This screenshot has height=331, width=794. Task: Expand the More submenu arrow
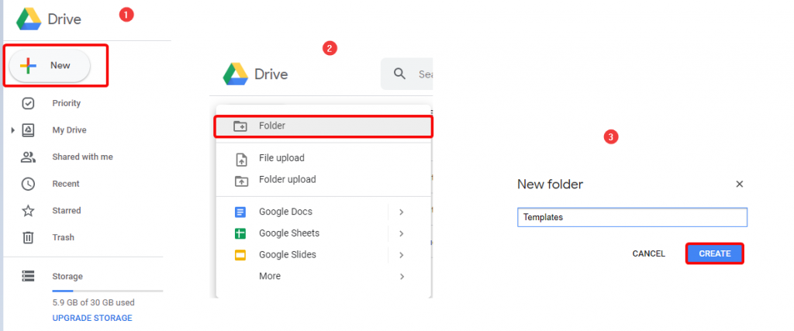click(x=402, y=276)
